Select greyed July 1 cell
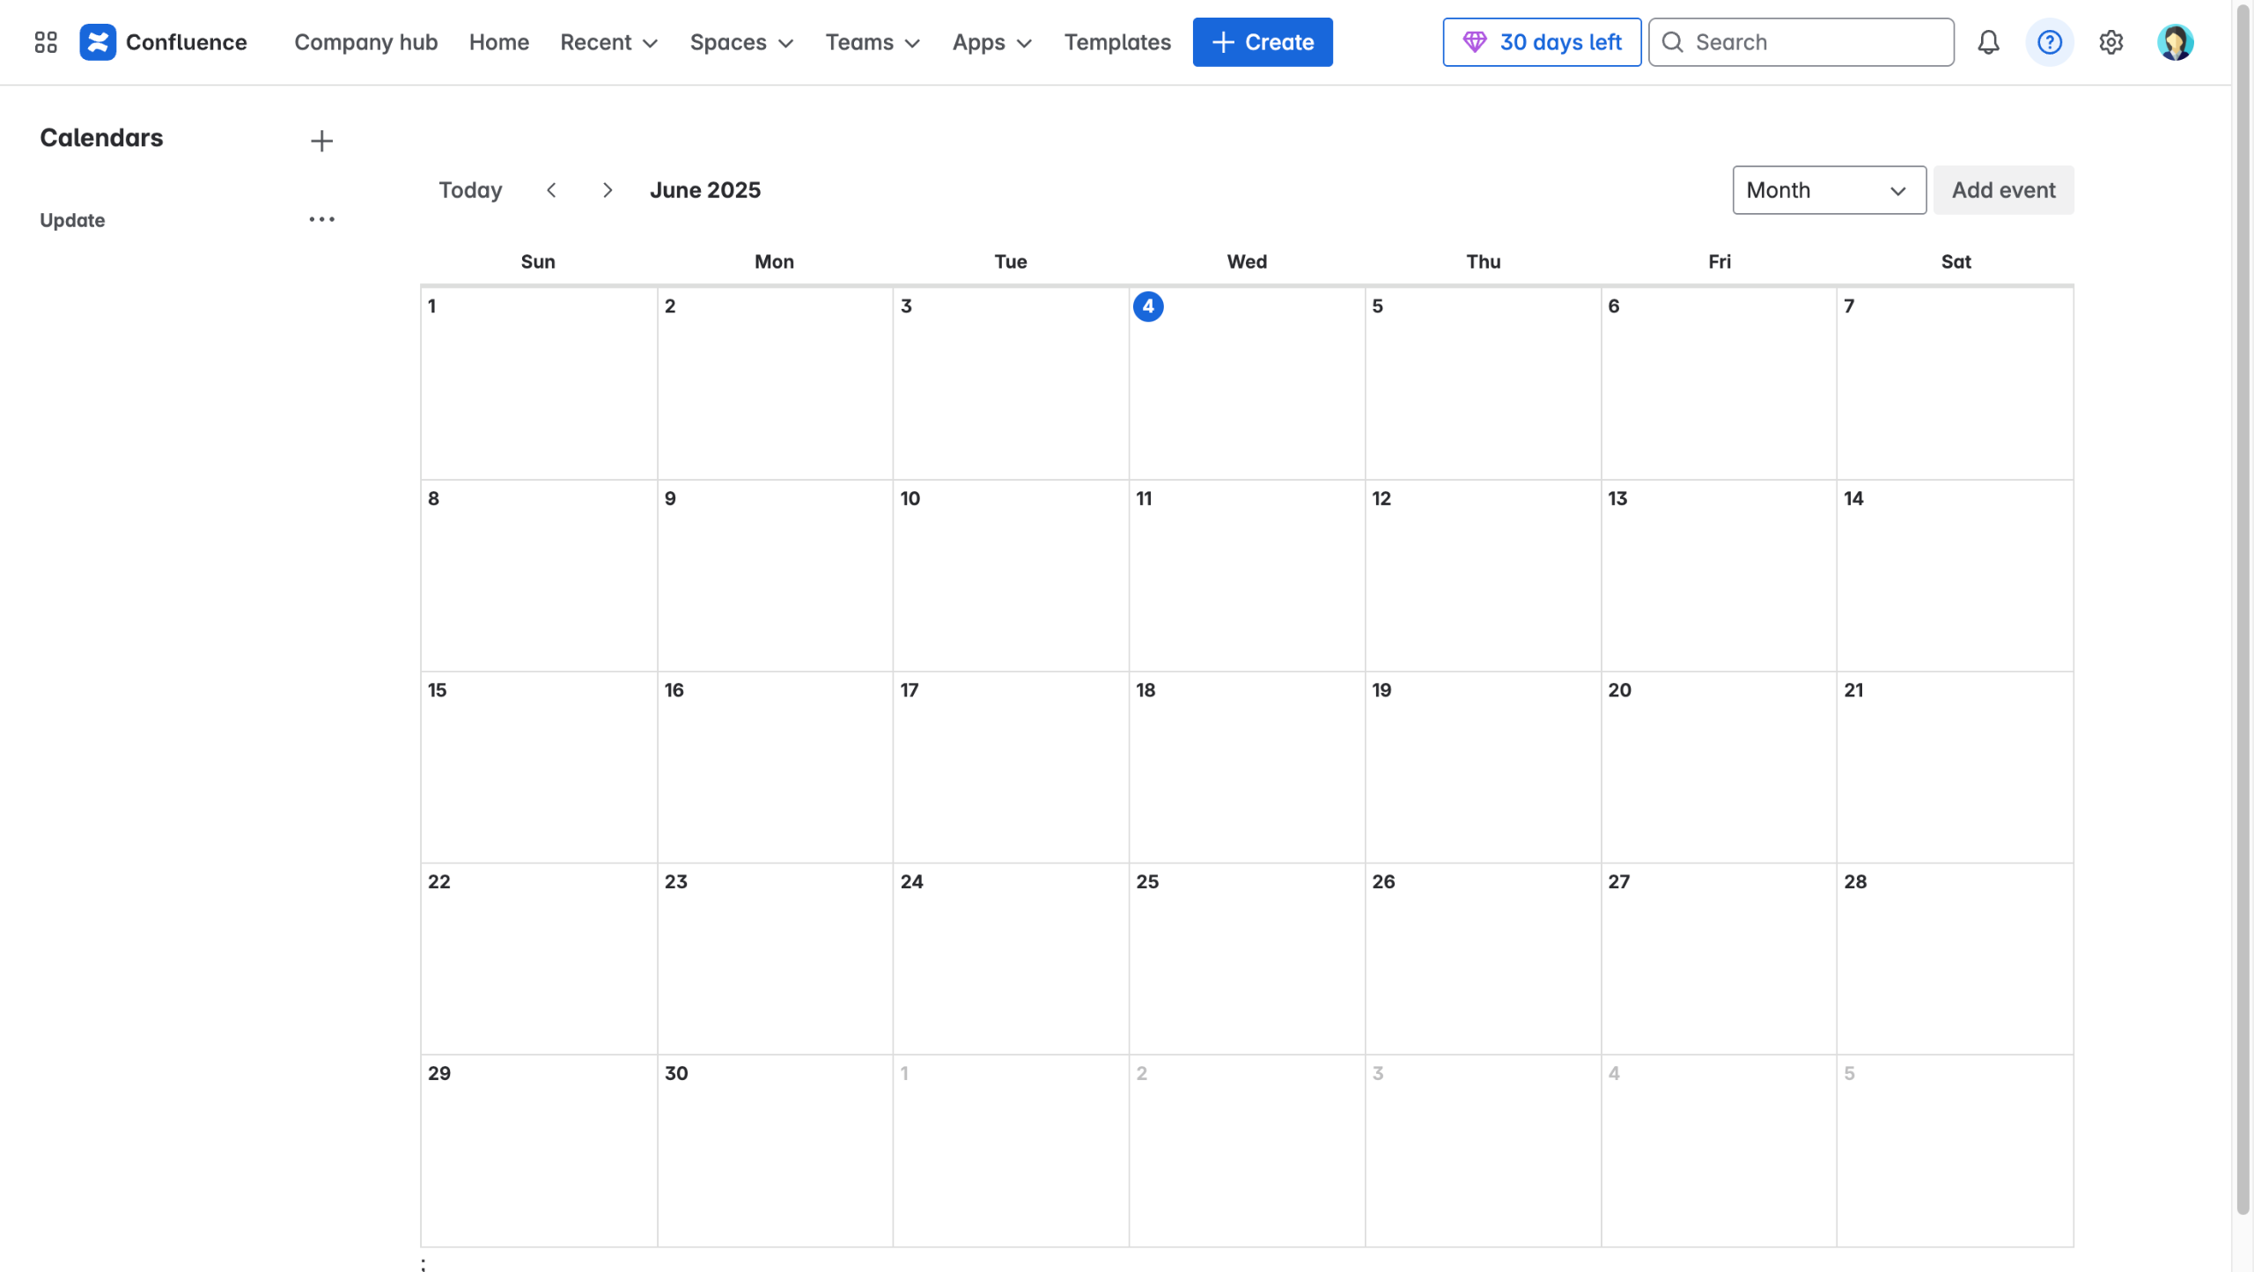The width and height of the screenshot is (2254, 1272). (x=1011, y=1151)
